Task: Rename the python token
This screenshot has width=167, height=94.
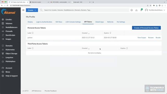Action: click(x=151, y=38)
